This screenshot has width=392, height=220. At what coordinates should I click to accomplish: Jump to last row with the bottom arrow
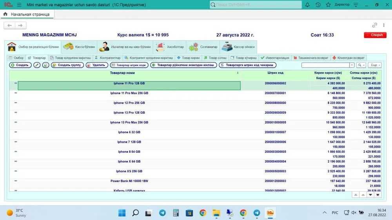pos(378,195)
